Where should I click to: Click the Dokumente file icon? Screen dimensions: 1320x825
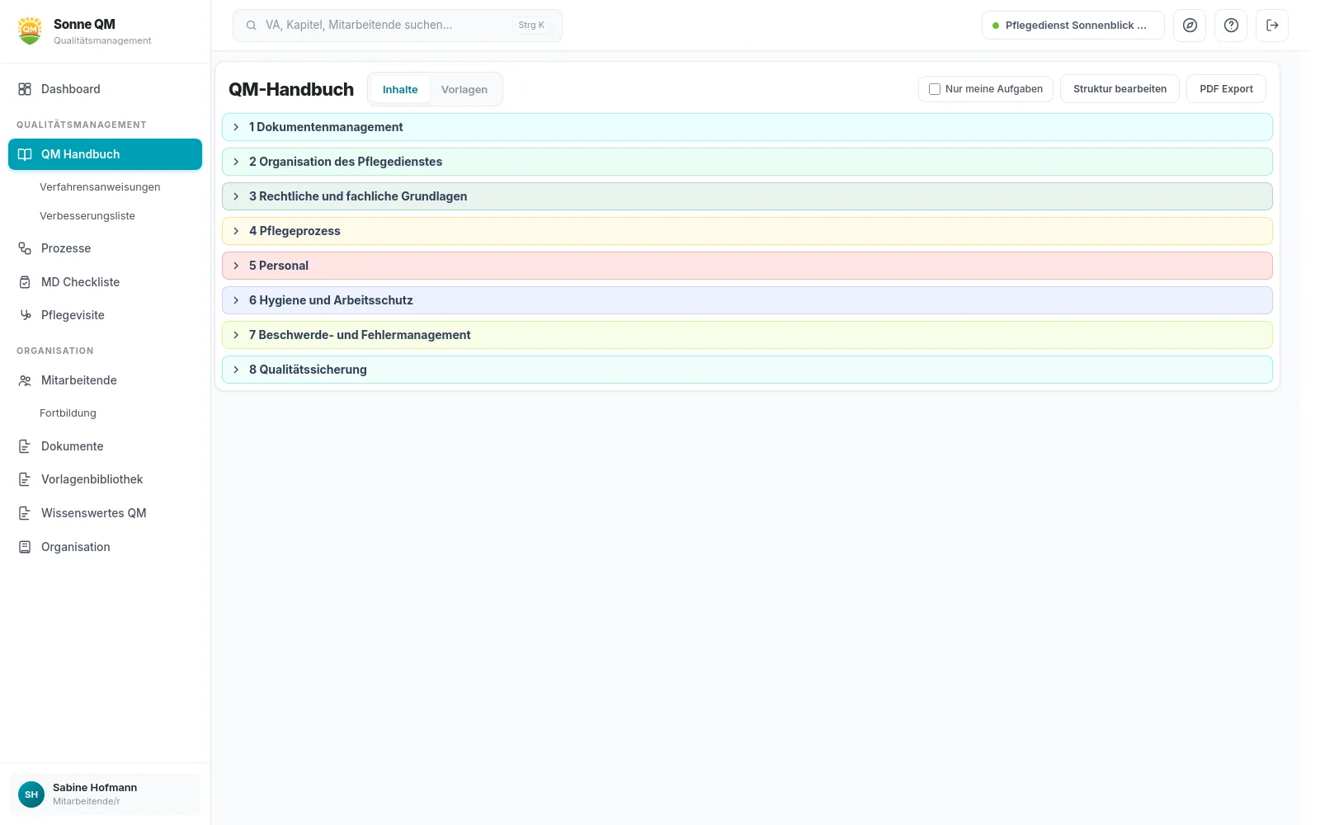click(x=25, y=446)
